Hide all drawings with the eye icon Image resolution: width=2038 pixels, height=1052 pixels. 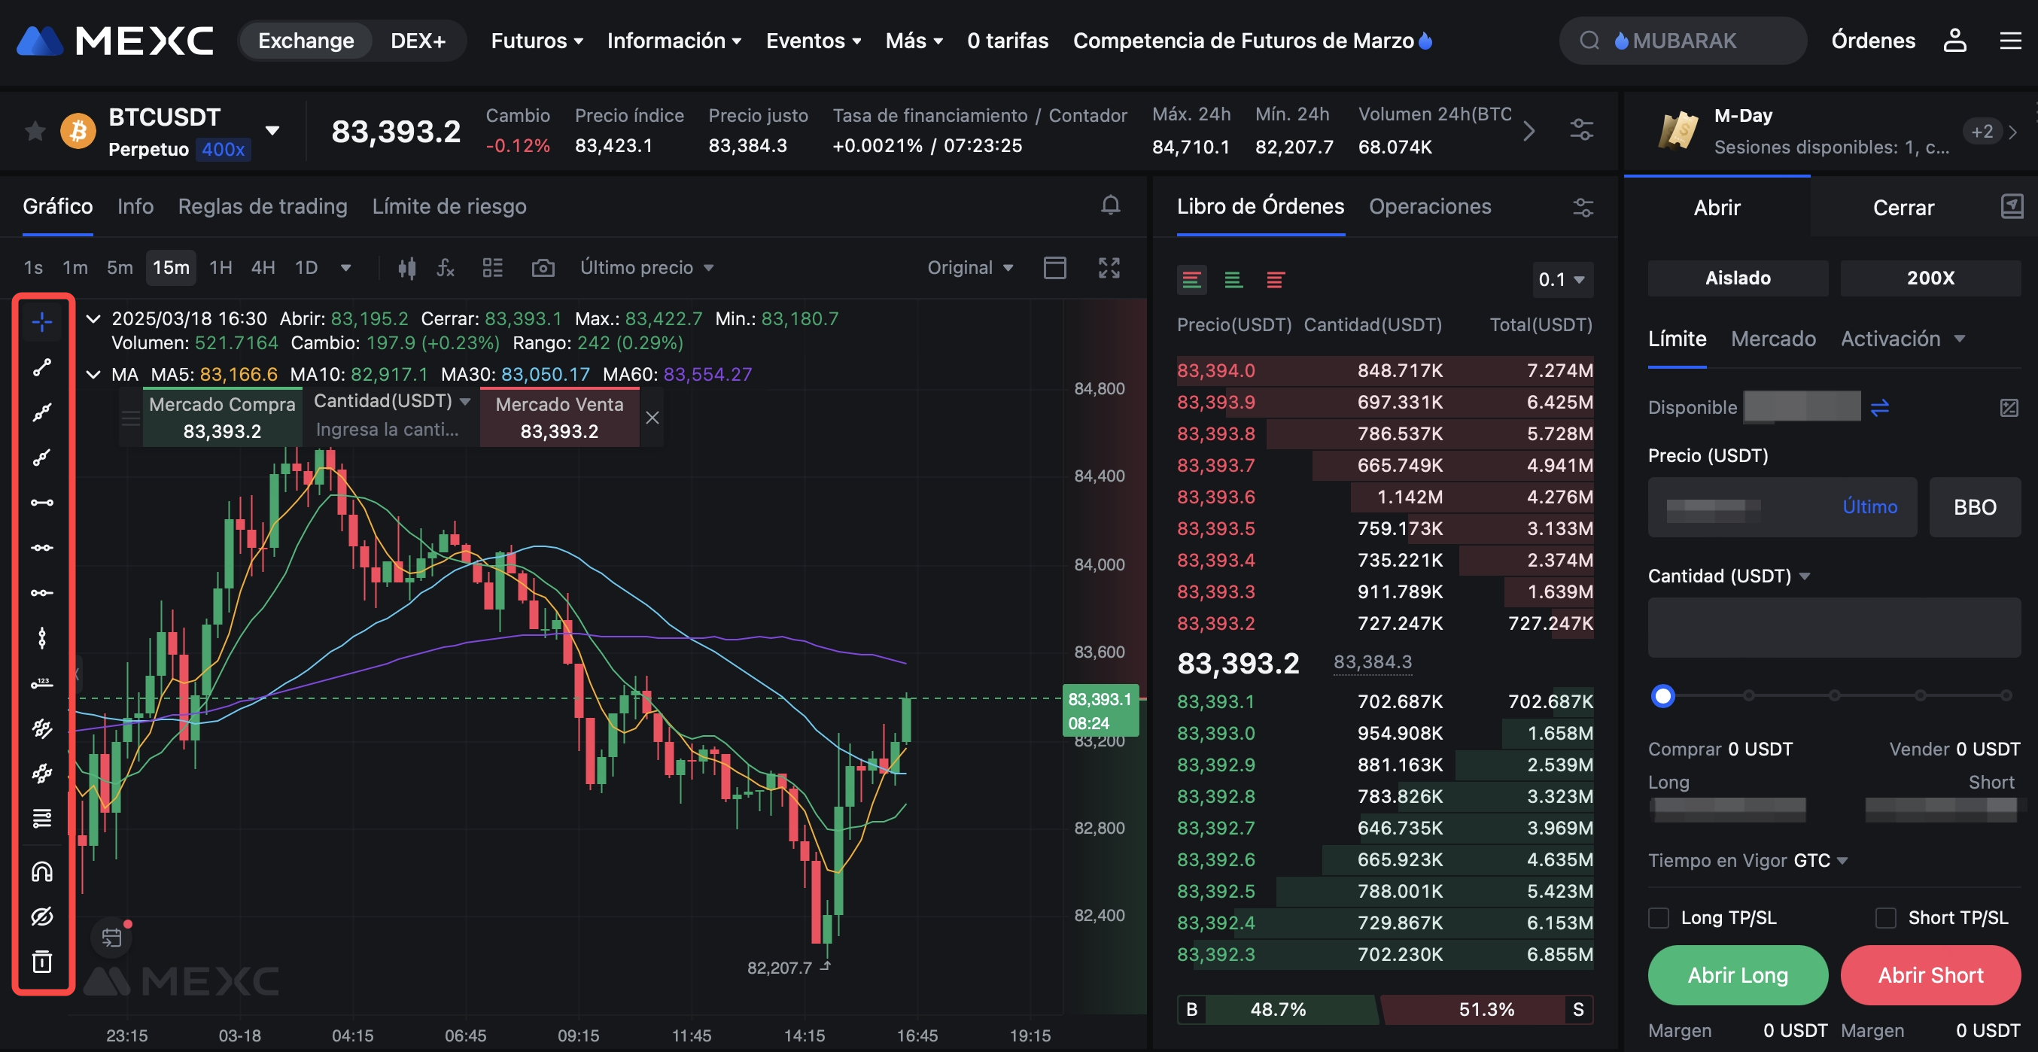42,917
